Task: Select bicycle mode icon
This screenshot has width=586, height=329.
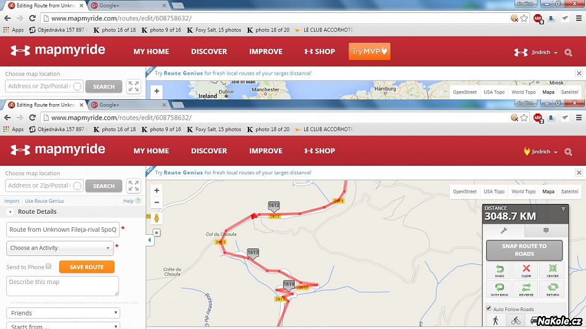Action: 516,320
